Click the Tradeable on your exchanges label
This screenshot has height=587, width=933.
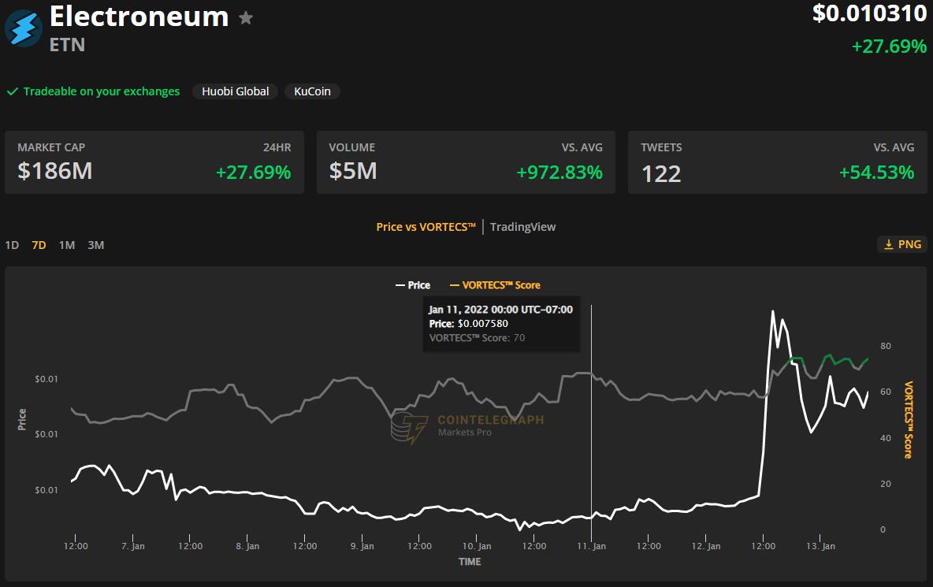(x=101, y=91)
